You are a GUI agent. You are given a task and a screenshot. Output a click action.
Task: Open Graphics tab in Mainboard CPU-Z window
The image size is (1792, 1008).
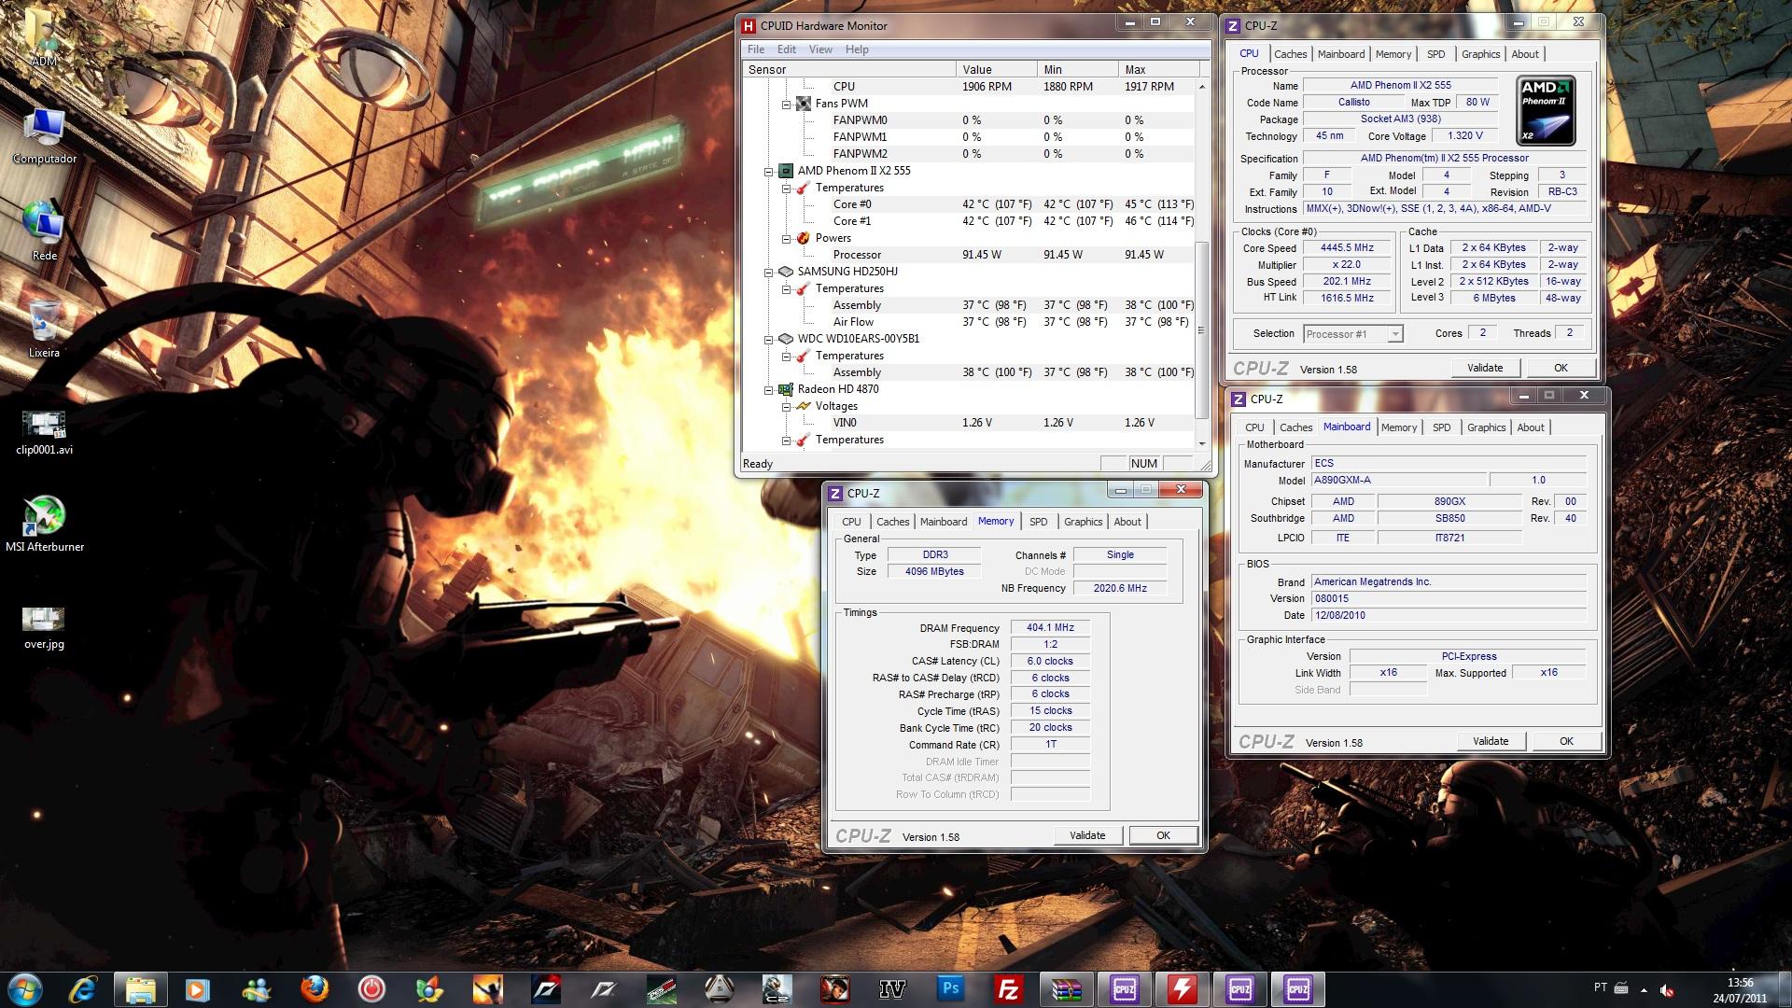(1486, 427)
